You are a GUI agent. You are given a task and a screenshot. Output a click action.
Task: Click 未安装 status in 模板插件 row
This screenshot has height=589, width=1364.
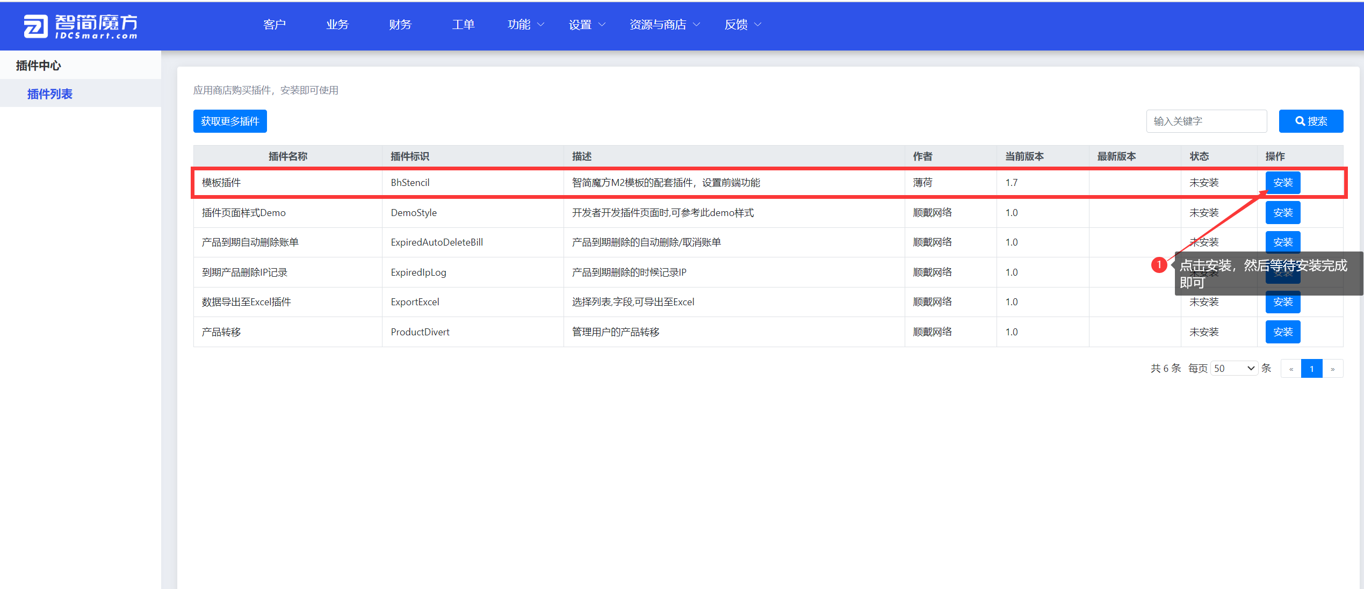(x=1204, y=183)
